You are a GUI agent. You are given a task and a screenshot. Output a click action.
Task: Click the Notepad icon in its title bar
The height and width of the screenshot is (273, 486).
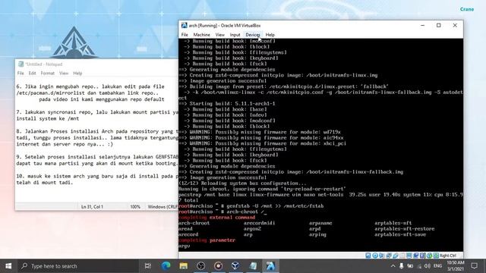pyautogui.click(x=21, y=64)
